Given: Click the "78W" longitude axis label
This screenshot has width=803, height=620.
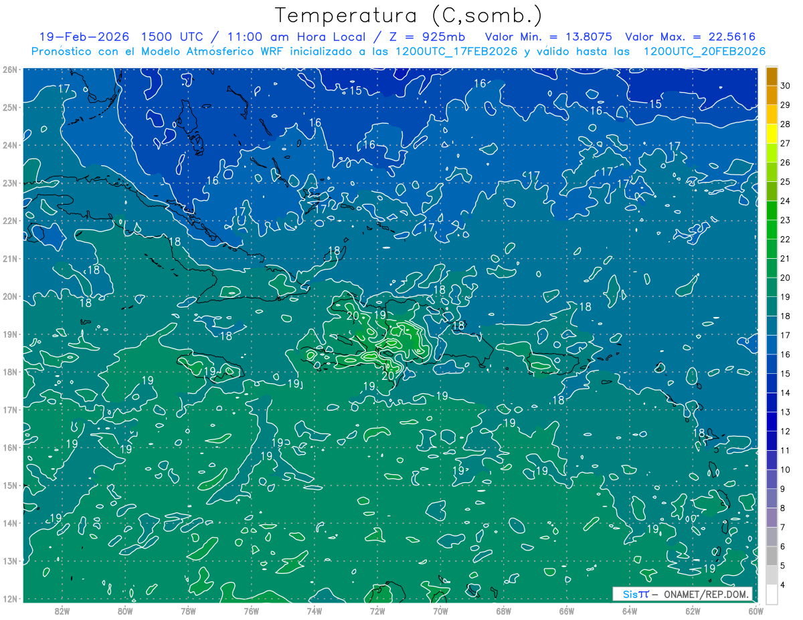Looking at the screenshot, I should (x=188, y=610).
